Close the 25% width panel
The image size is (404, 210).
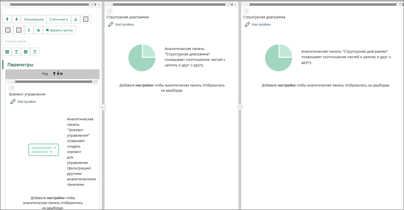(x=99, y=4)
